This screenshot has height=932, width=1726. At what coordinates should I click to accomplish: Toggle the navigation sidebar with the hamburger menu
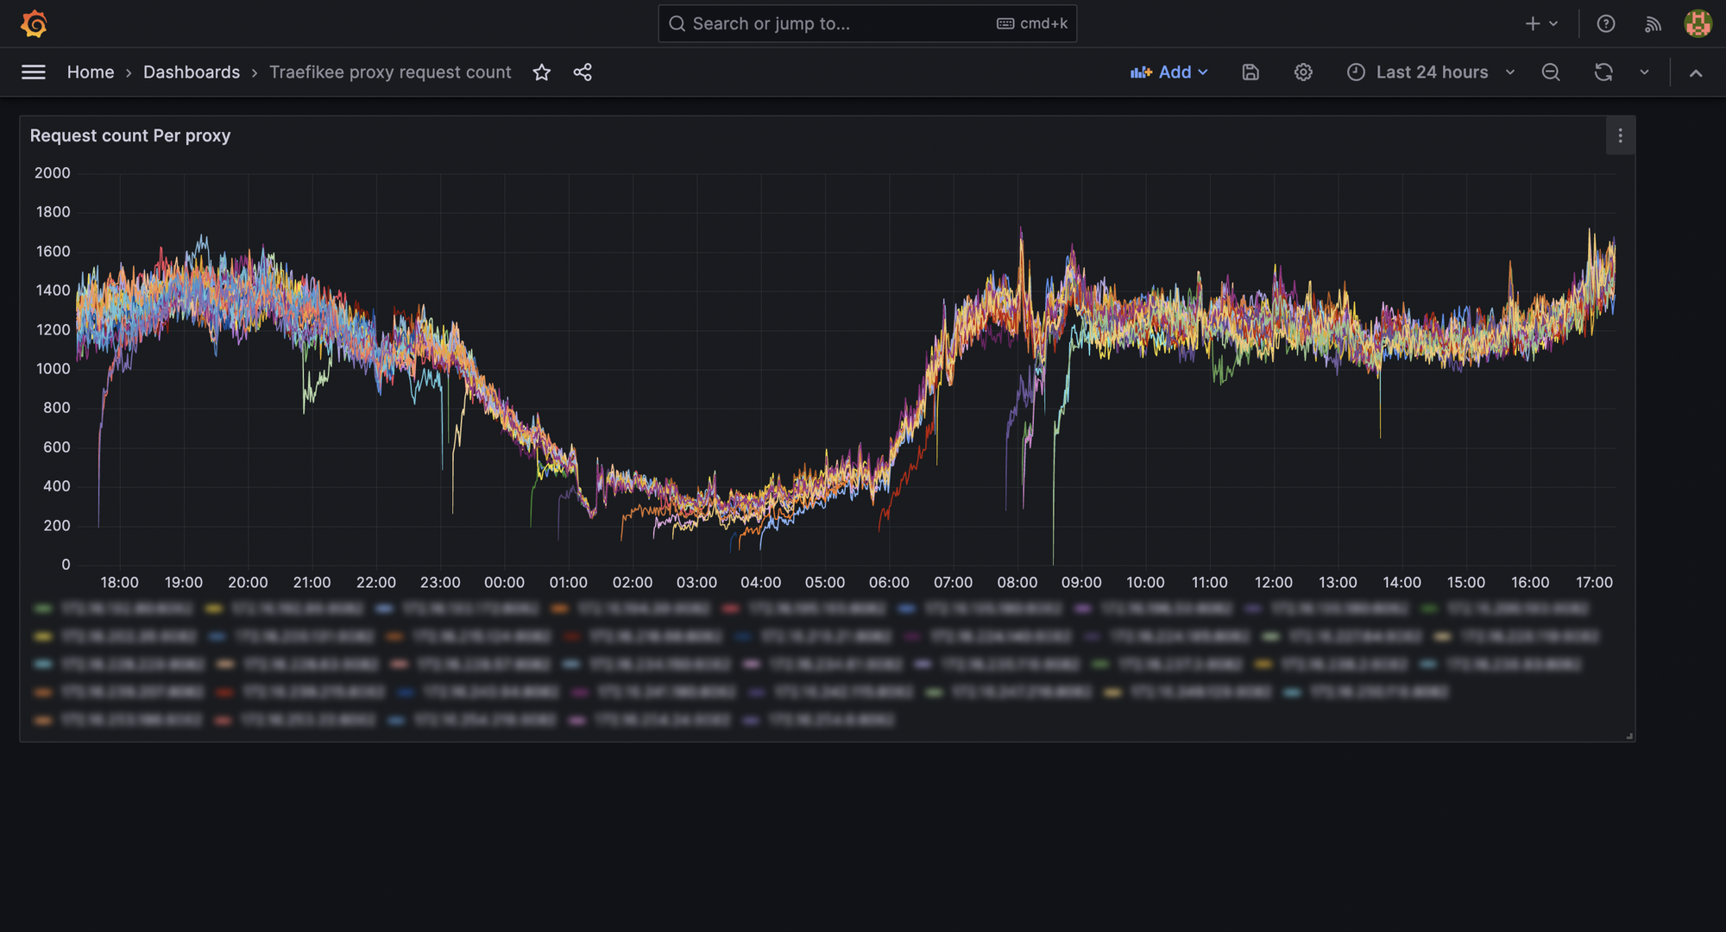33,72
